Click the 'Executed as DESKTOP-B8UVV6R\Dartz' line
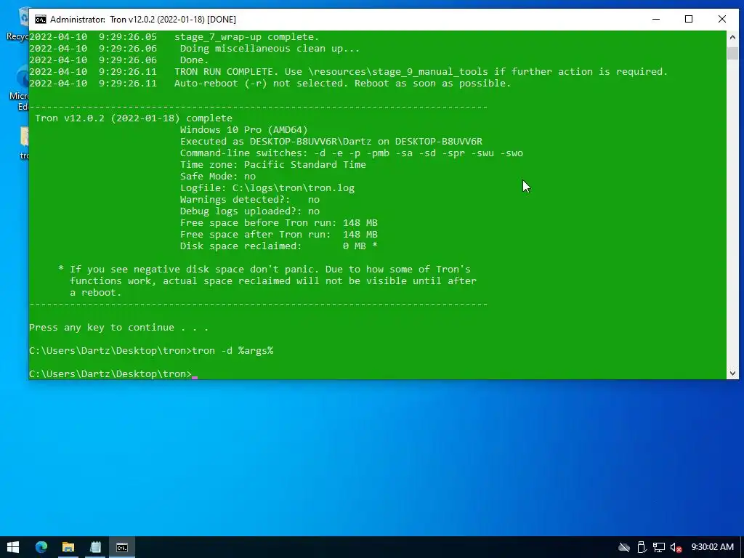744x558 pixels. click(331, 142)
